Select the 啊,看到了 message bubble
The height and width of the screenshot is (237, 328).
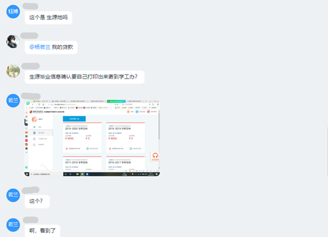43,230
